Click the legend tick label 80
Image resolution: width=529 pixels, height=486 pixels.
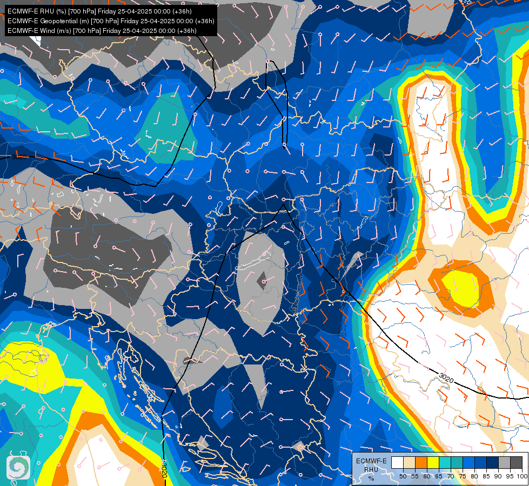[x=474, y=476]
